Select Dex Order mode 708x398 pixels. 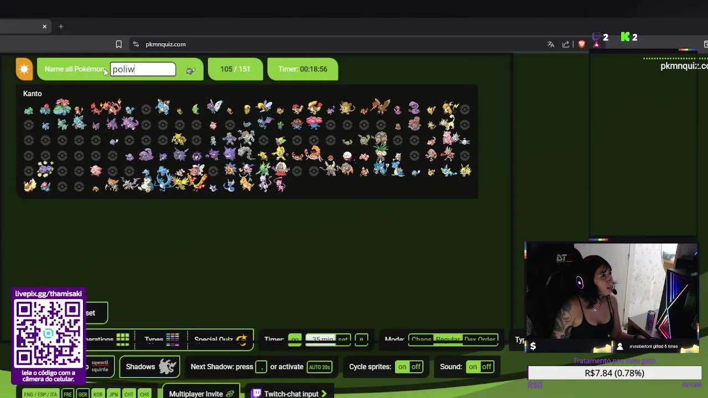(480, 339)
